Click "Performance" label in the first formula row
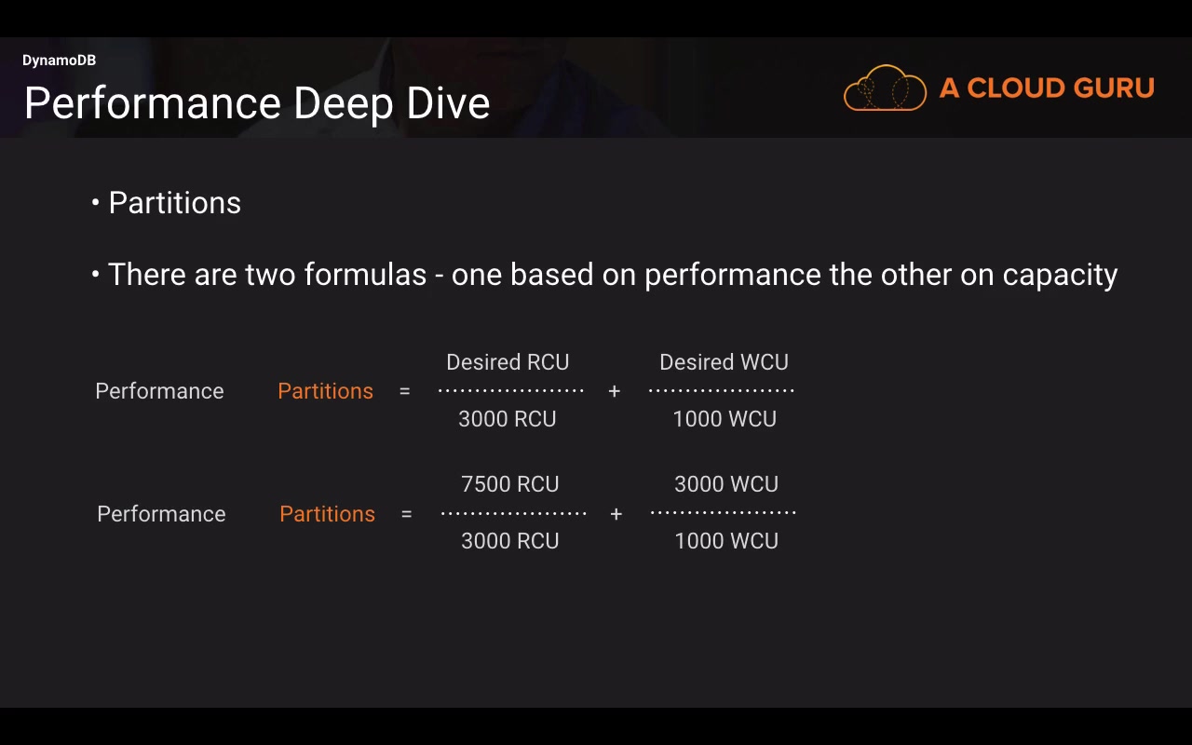Image resolution: width=1192 pixels, height=745 pixels. pyautogui.click(x=159, y=391)
